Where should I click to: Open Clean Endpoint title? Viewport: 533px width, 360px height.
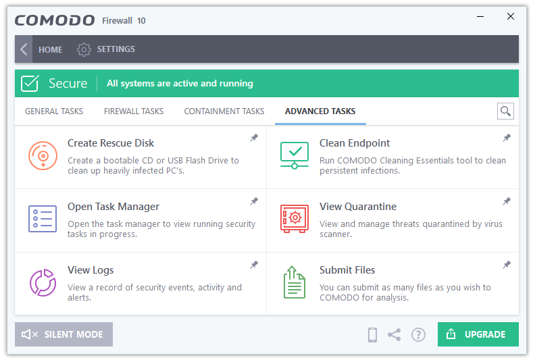(x=355, y=143)
